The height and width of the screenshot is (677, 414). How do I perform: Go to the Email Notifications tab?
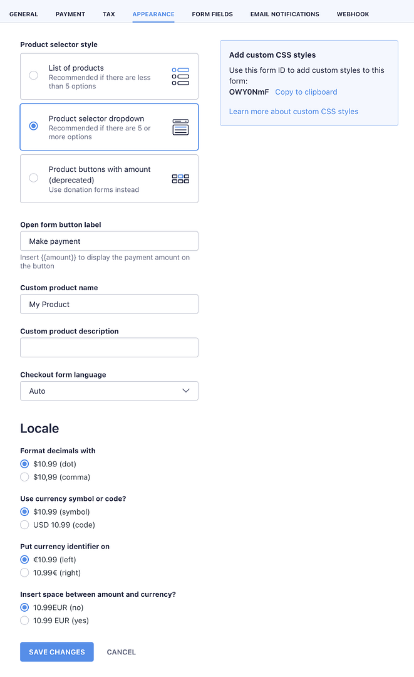coord(284,14)
